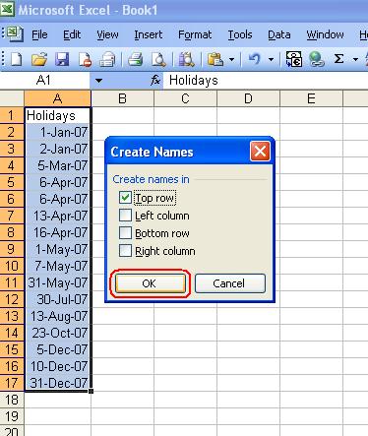Click the Insert Function fx icon

click(155, 80)
